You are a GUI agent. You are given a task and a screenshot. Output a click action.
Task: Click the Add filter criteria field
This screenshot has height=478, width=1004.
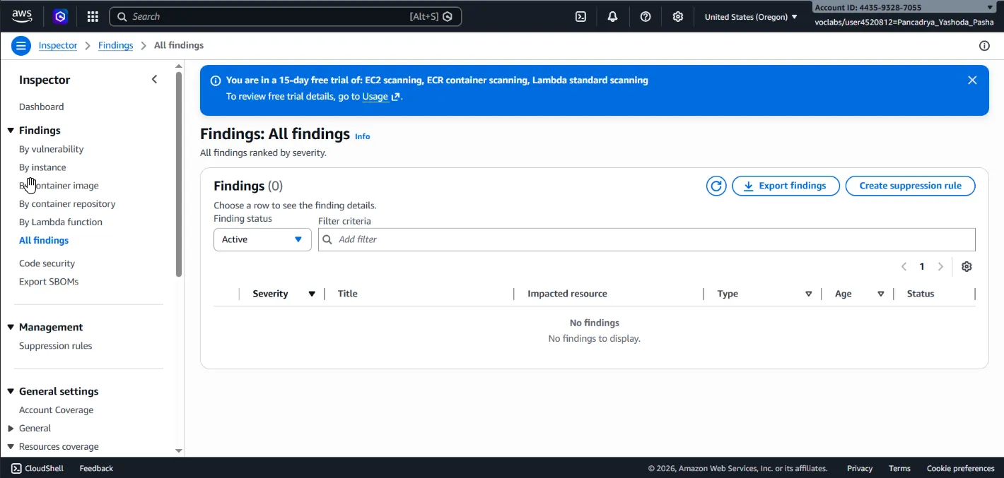click(x=647, y=239)
